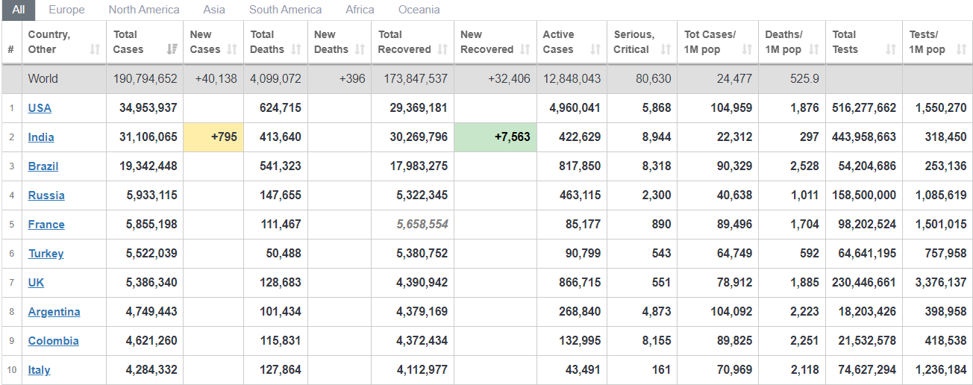The image size is (973, 385).
Task: Sort by Total Tests column icon
Action: pyautogui.click(x=890, y=50)
